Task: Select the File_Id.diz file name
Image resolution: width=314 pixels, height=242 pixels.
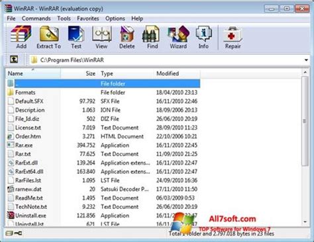Action: click(x=27, y=118)
